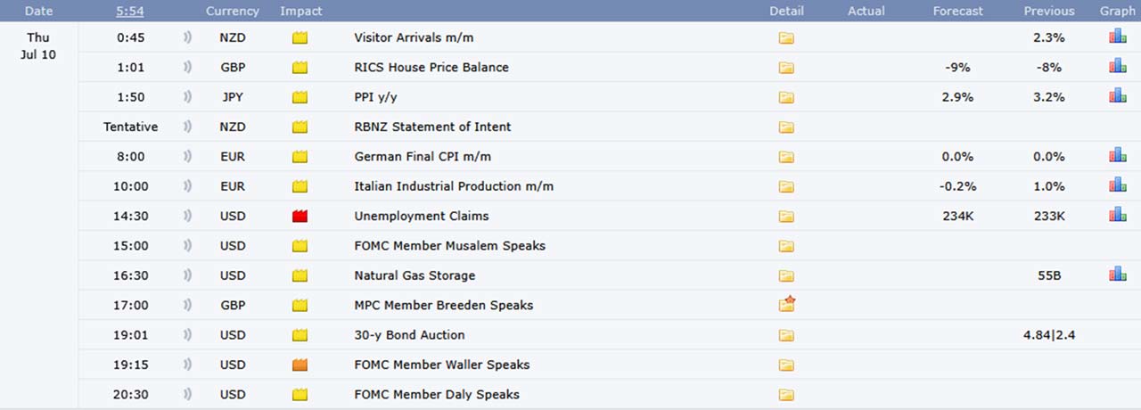Open graph for Visitor Arrivals m/m
1141x410 pixels.
tap(1117, 37)
